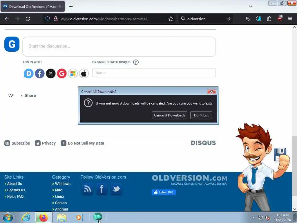
Task: Open Mac category link
Action: (x=59, y=190)
